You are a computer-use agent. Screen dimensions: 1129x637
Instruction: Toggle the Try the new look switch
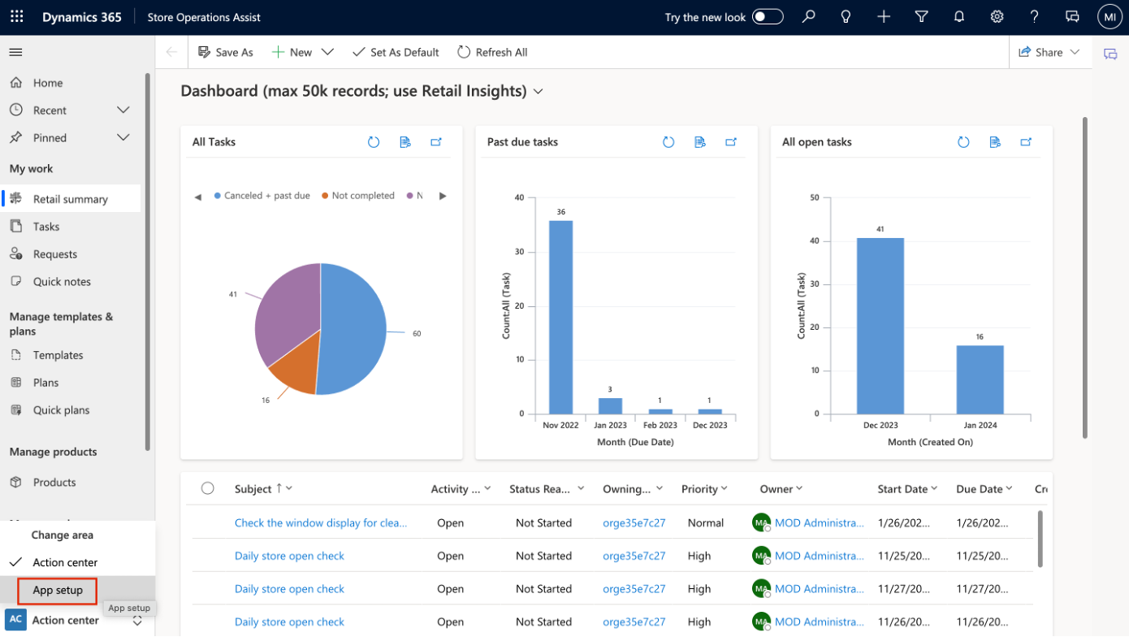767,17
